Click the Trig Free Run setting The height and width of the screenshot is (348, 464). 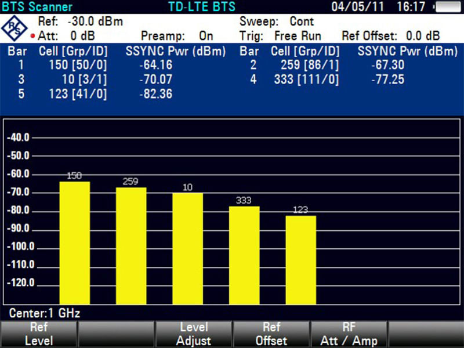click(x=280, y=36)
